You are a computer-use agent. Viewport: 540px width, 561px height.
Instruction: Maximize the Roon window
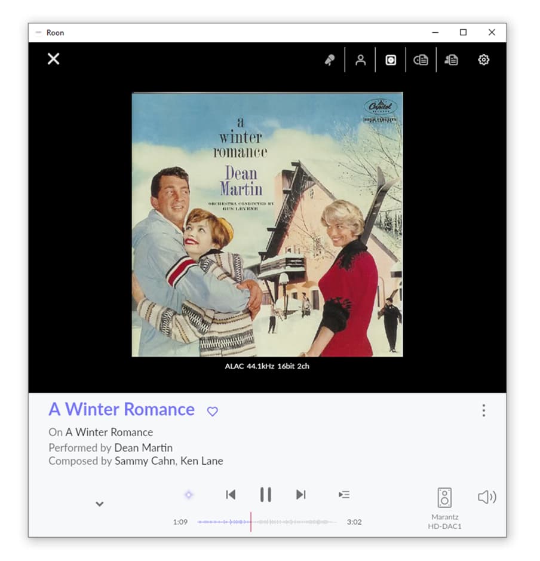click(x=463, y=32)
